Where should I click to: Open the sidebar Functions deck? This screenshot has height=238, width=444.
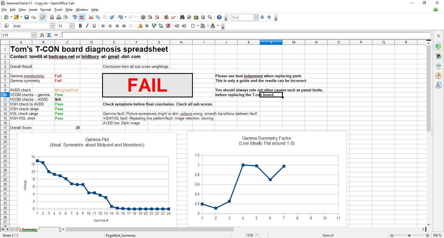(438, 85)
